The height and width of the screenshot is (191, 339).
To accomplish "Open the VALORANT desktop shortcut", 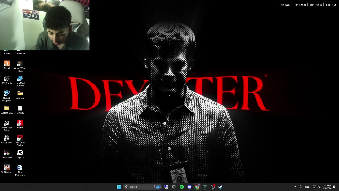I will click(7, 154).
